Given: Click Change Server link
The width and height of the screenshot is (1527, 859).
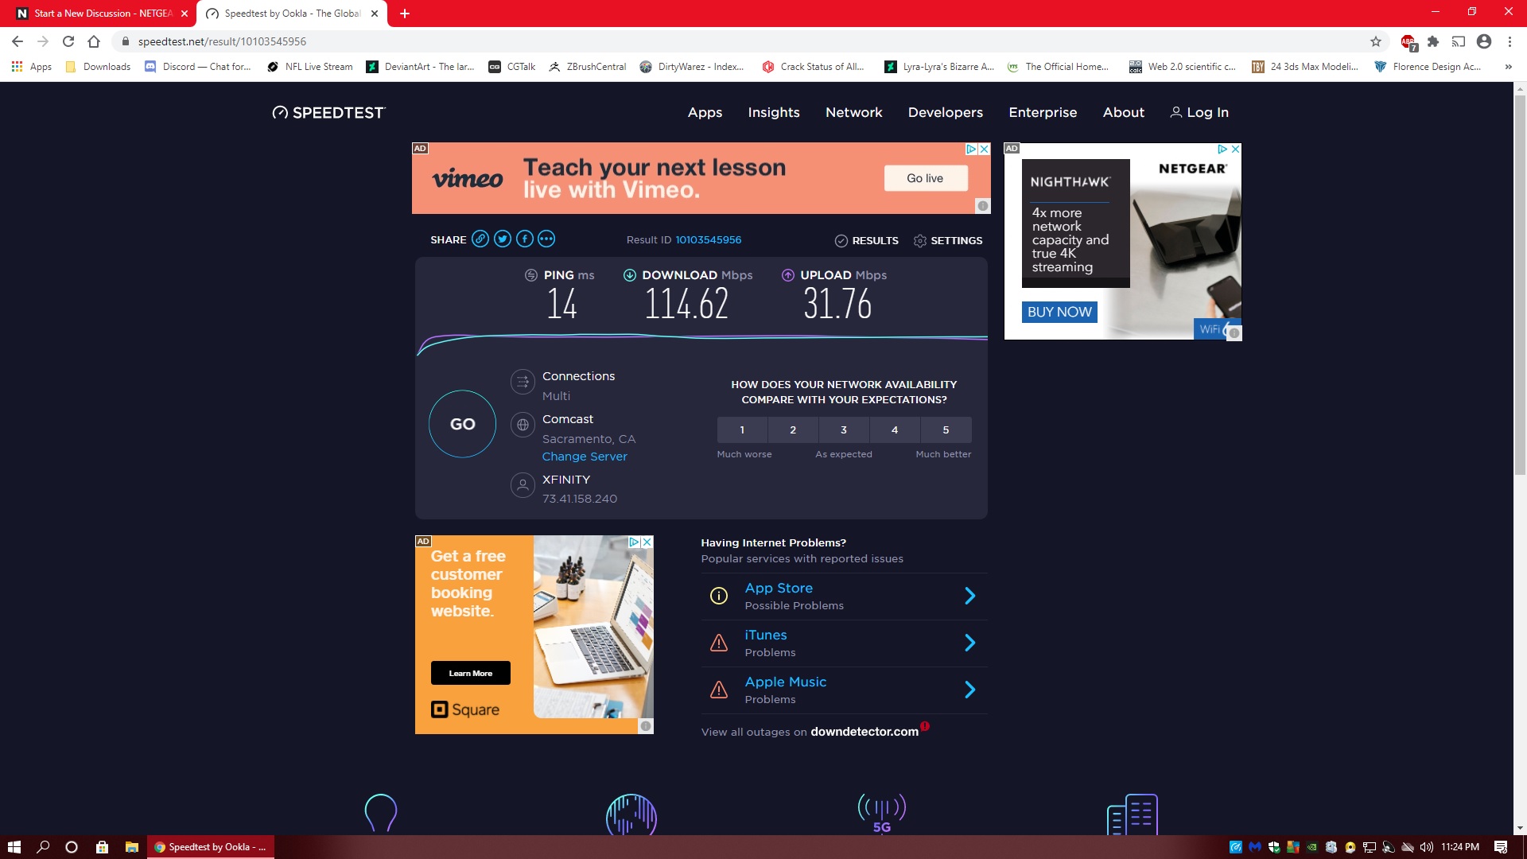Looking at the screenshot, I should click(585, 457).
